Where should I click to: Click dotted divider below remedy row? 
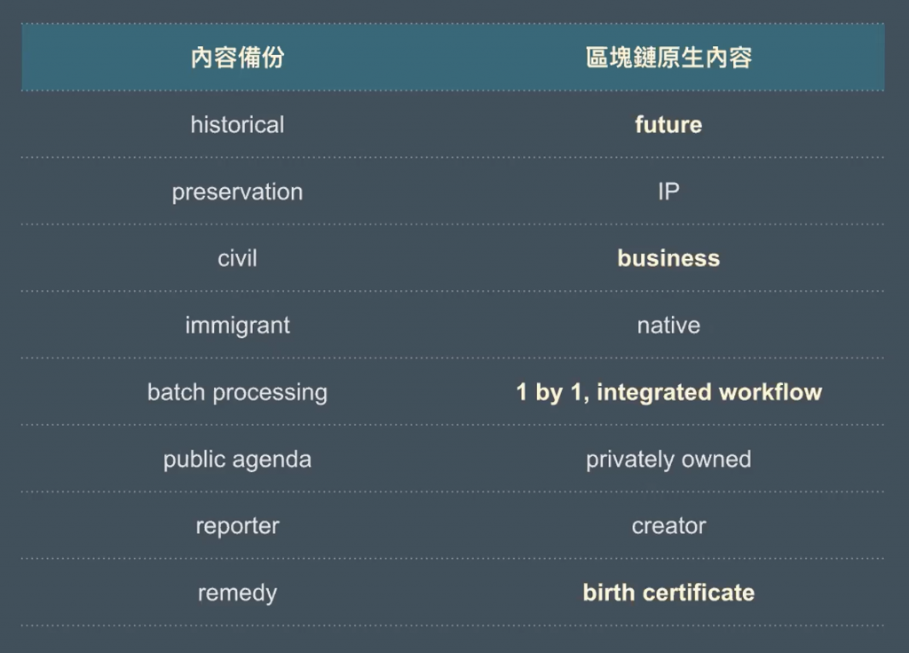coord(453,625)
